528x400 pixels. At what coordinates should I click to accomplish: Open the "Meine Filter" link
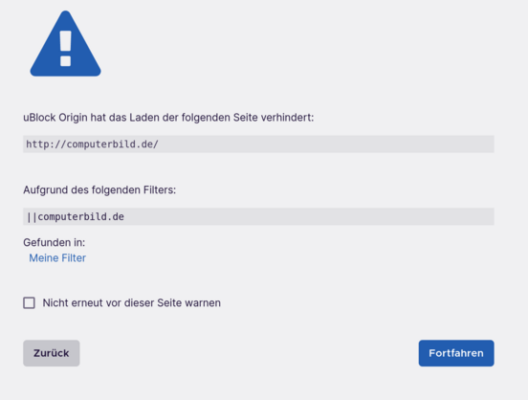57,257
